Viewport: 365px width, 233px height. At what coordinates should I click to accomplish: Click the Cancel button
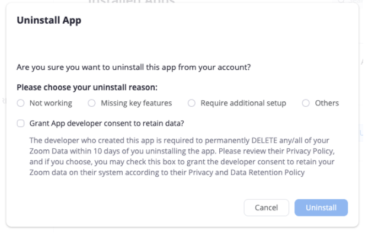coord(266,208)
